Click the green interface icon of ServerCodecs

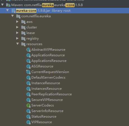[x=28, y=105]
